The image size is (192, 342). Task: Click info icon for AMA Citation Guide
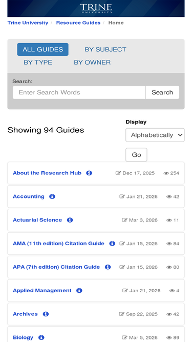click(x=112, y=244)
